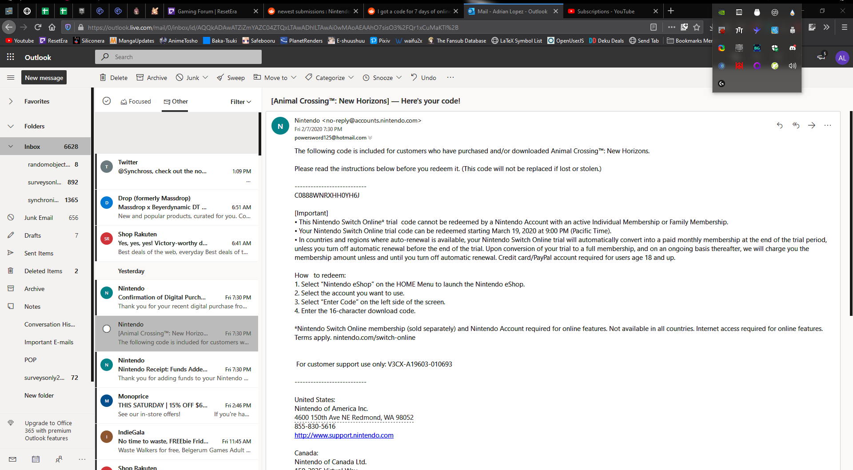This screenshot has width=853, height=470.
Task: Open a new browser tab
Action: 671,11
